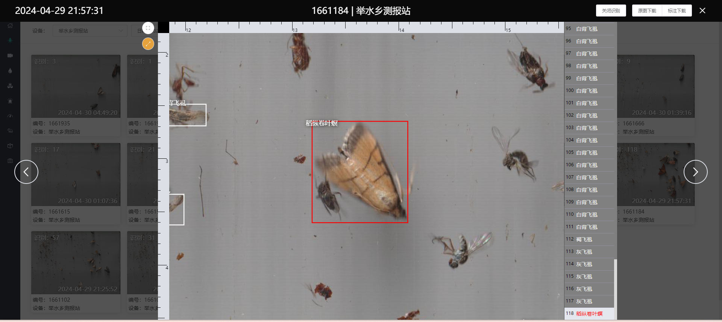Download the annotated image via 标注下载
The height and width of the screenshot is (322, 722).
click(676, 11)
